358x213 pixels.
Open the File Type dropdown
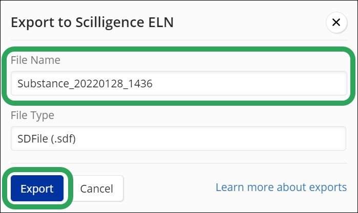[178, 138]
